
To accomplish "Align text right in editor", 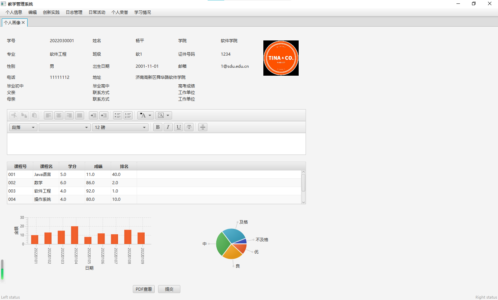I will (x=69, y=115).
